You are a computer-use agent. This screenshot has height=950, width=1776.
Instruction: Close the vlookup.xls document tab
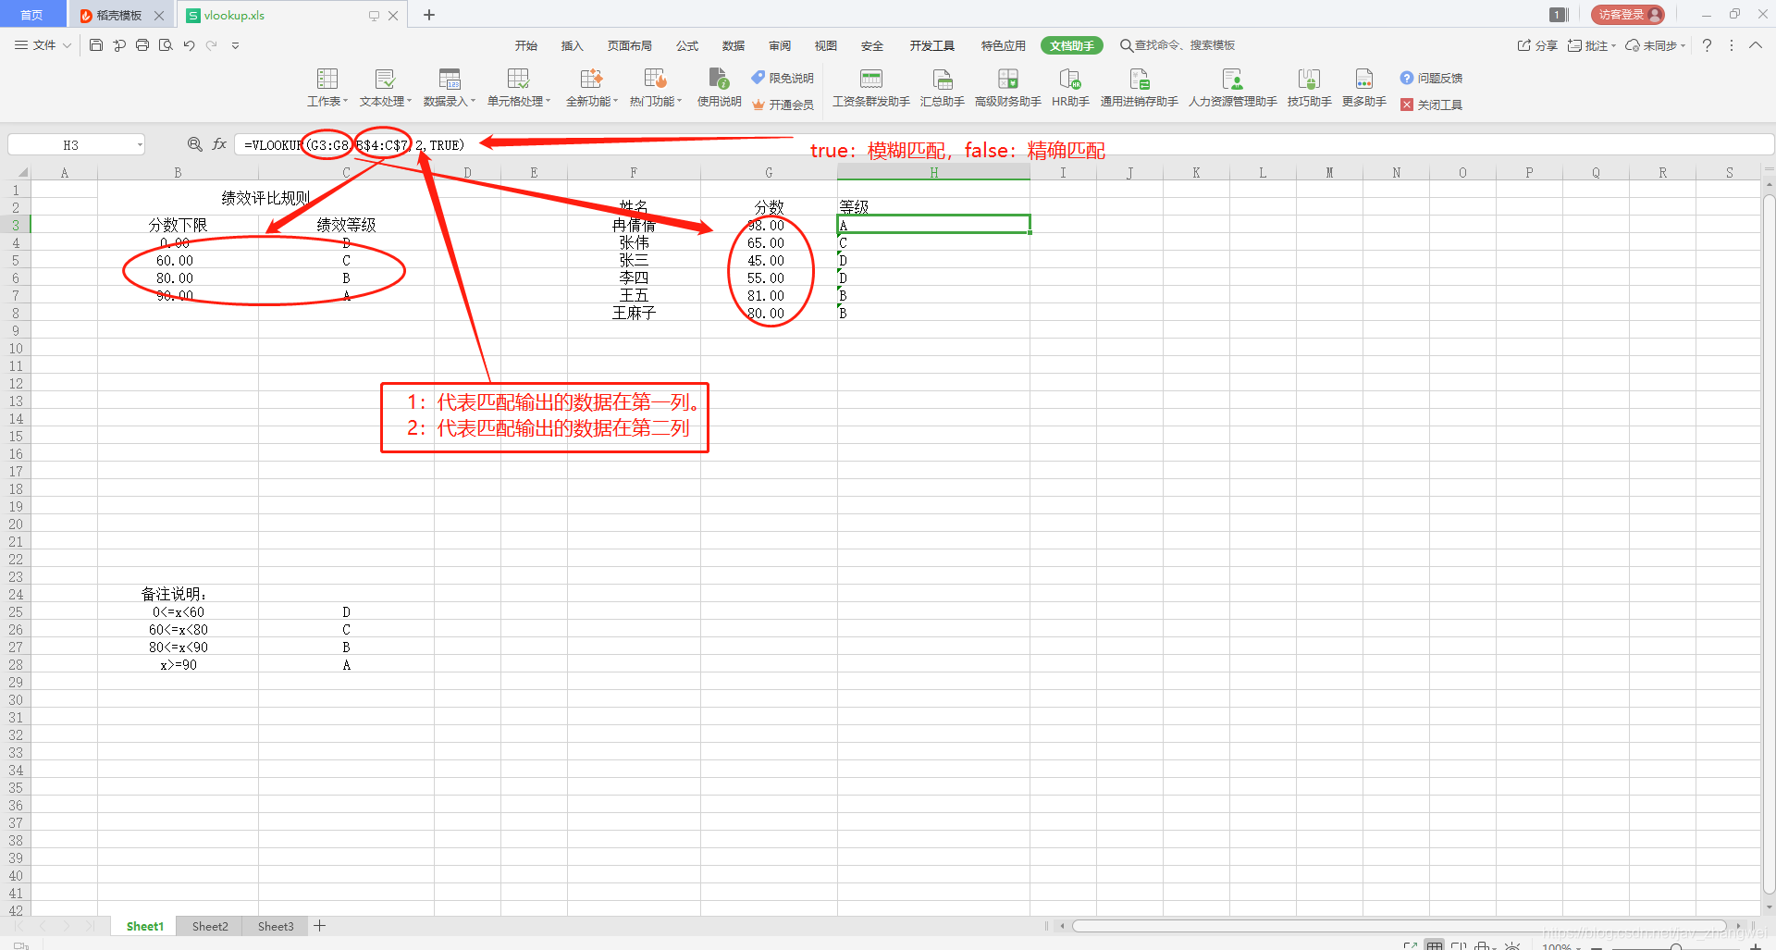tap(393, 16)
